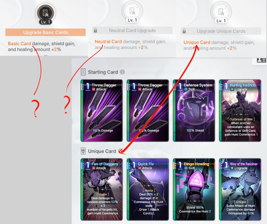Open the second Throw Dagger card
The image size is (267, 224).
point(148,111)
